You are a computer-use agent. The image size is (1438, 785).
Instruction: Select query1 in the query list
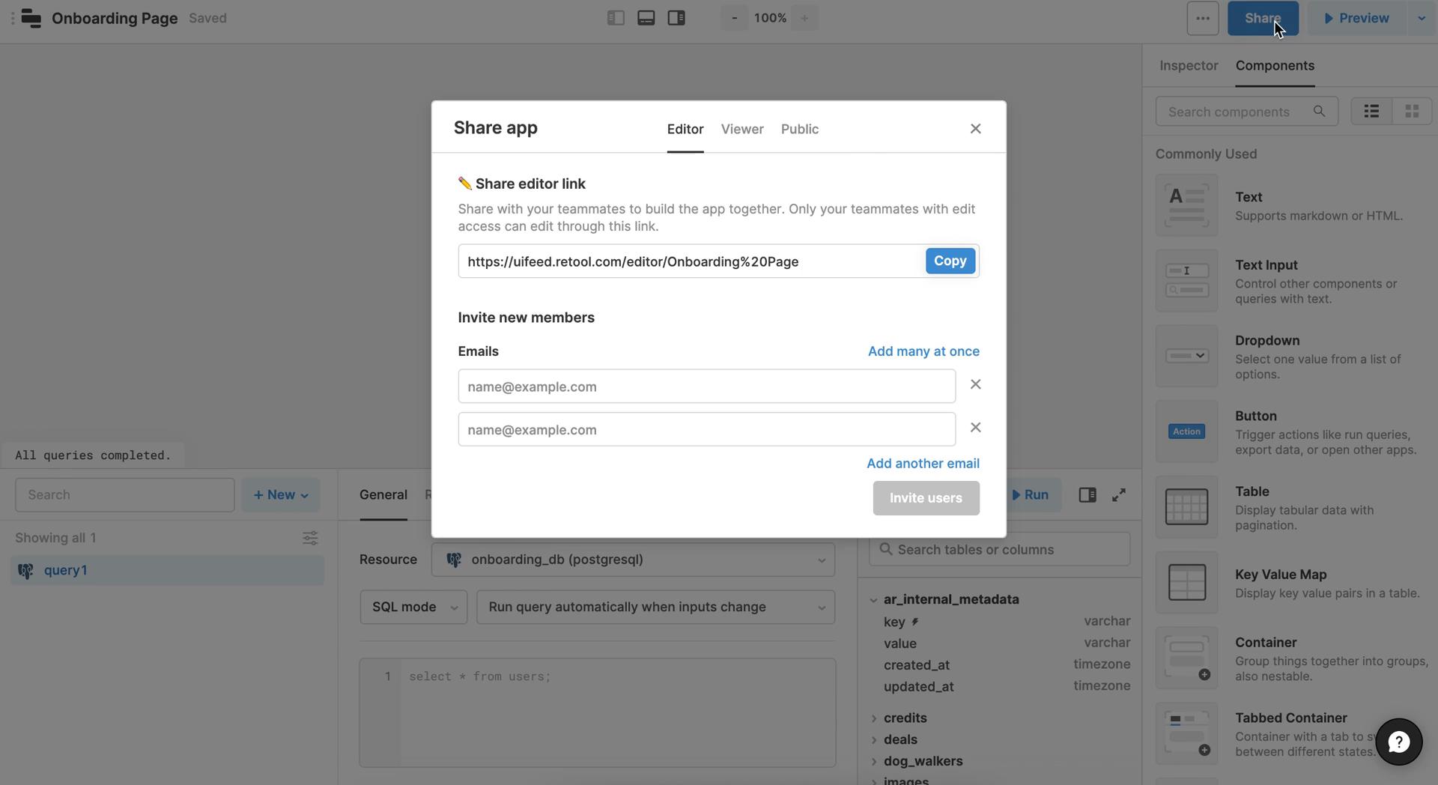[x=66, y=570]
